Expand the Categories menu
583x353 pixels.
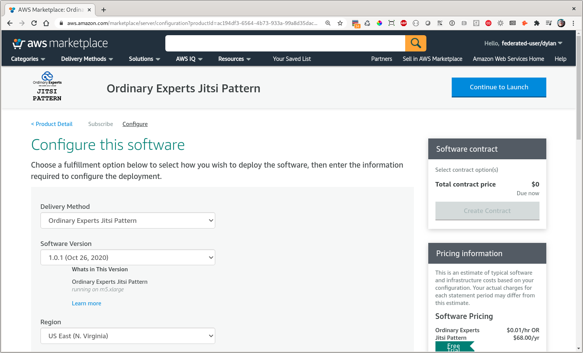point(28,59)
